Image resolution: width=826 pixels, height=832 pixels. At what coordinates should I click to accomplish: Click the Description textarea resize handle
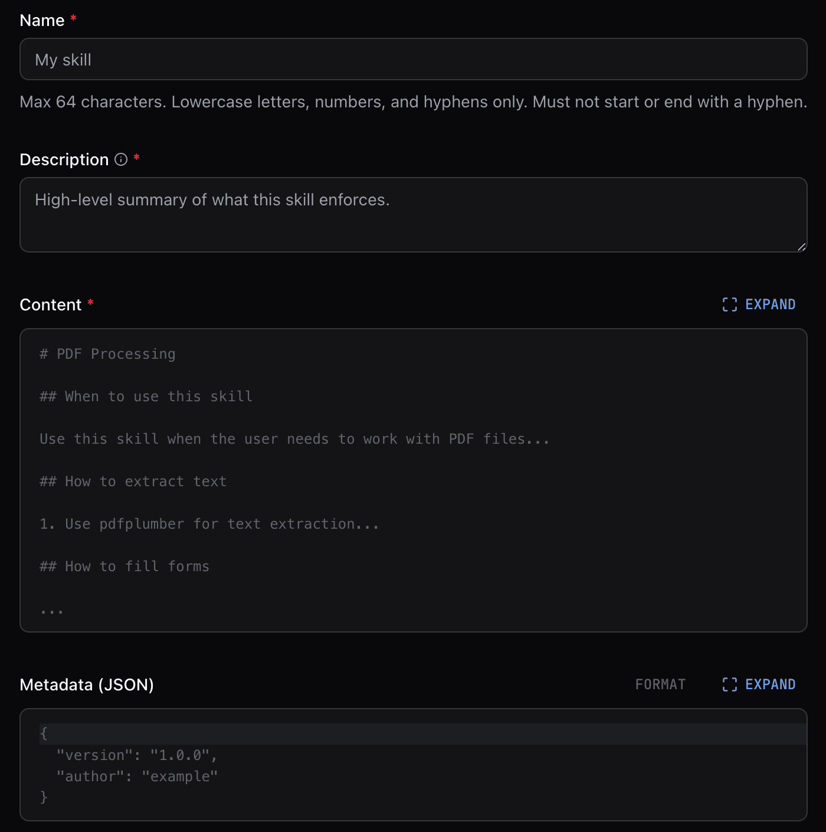tap(801, 247)
